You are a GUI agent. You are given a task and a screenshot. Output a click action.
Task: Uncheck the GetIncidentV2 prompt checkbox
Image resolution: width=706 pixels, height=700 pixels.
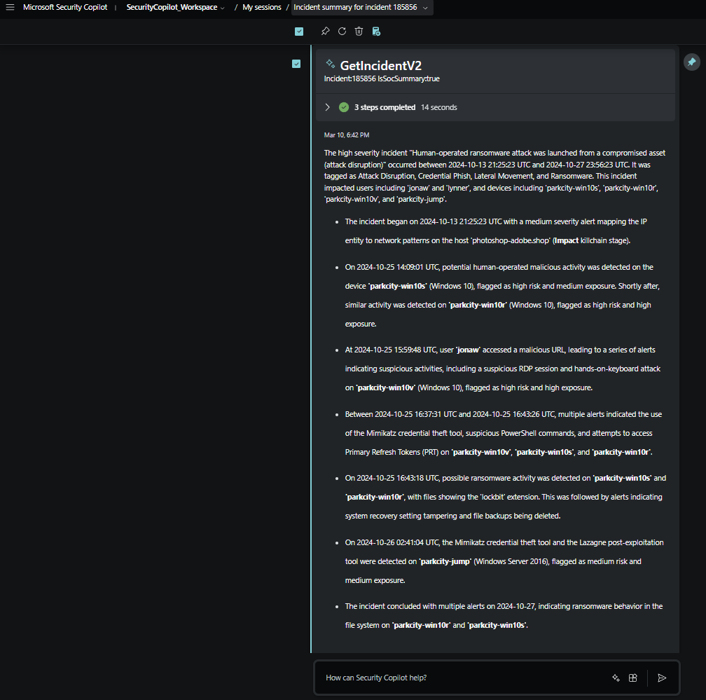point(296,64)
